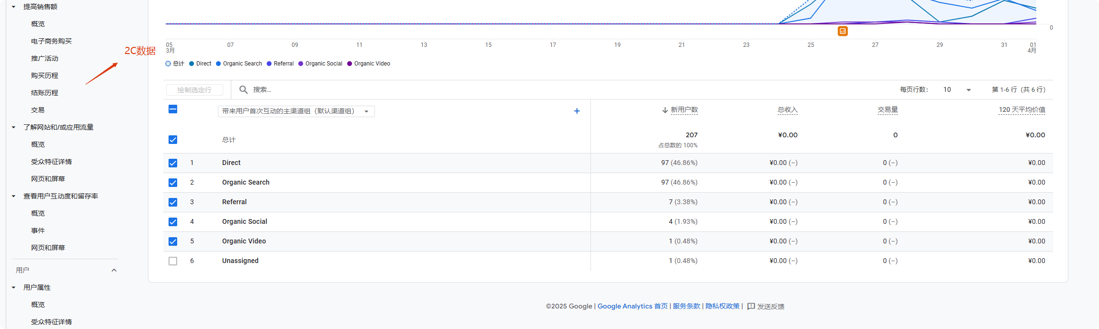Click the Unassigned channel name cell
This screenshot has width=1099, height=329.
[x=240, y=261]
